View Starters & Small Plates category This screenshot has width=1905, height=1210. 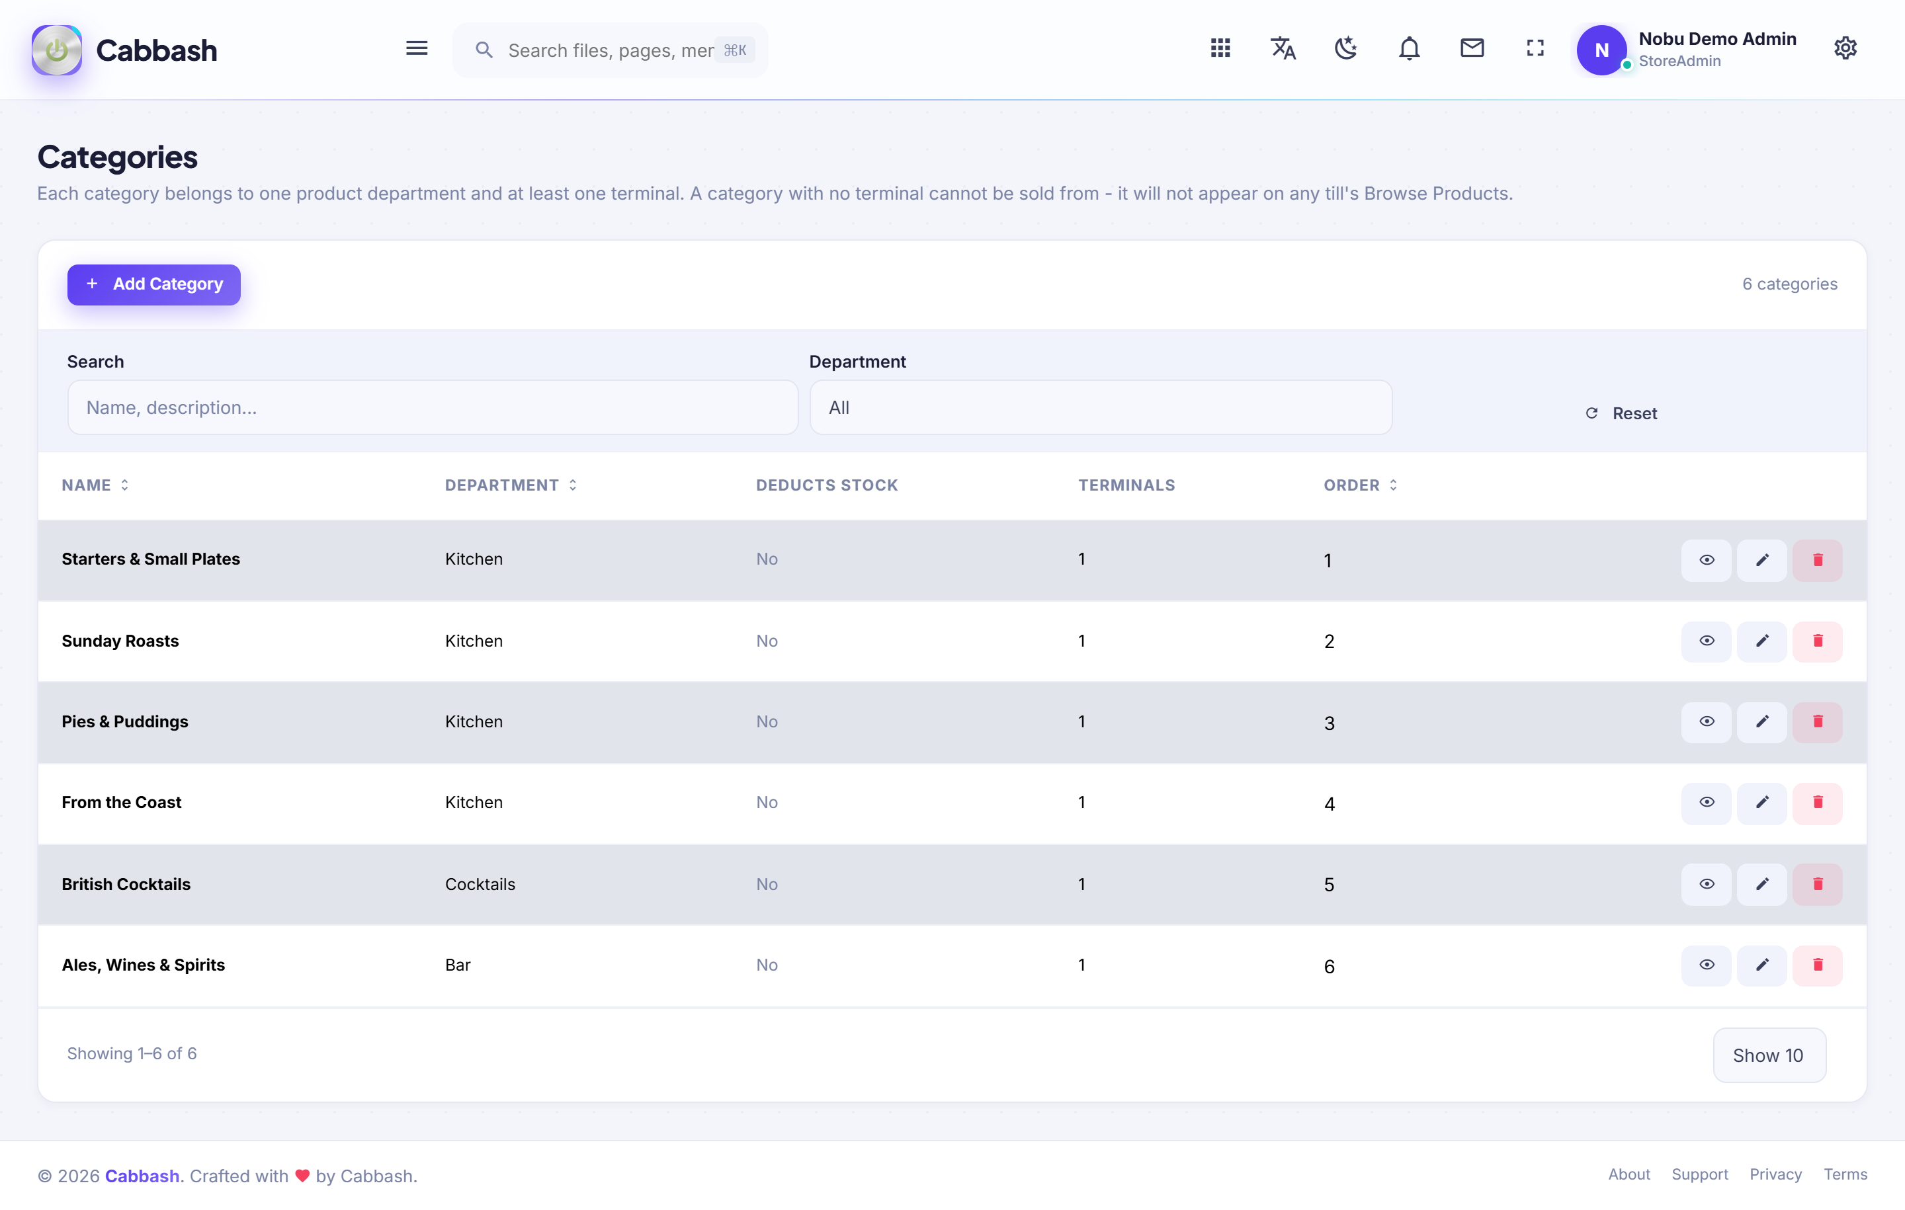[1707, 560]
